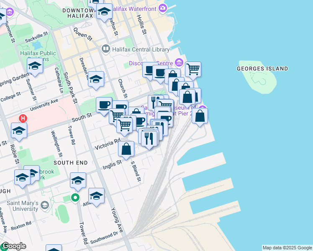313x251 pixels.
Task: Select the green circular marker near Tower Rd
Action: click(x=75, y=198)
